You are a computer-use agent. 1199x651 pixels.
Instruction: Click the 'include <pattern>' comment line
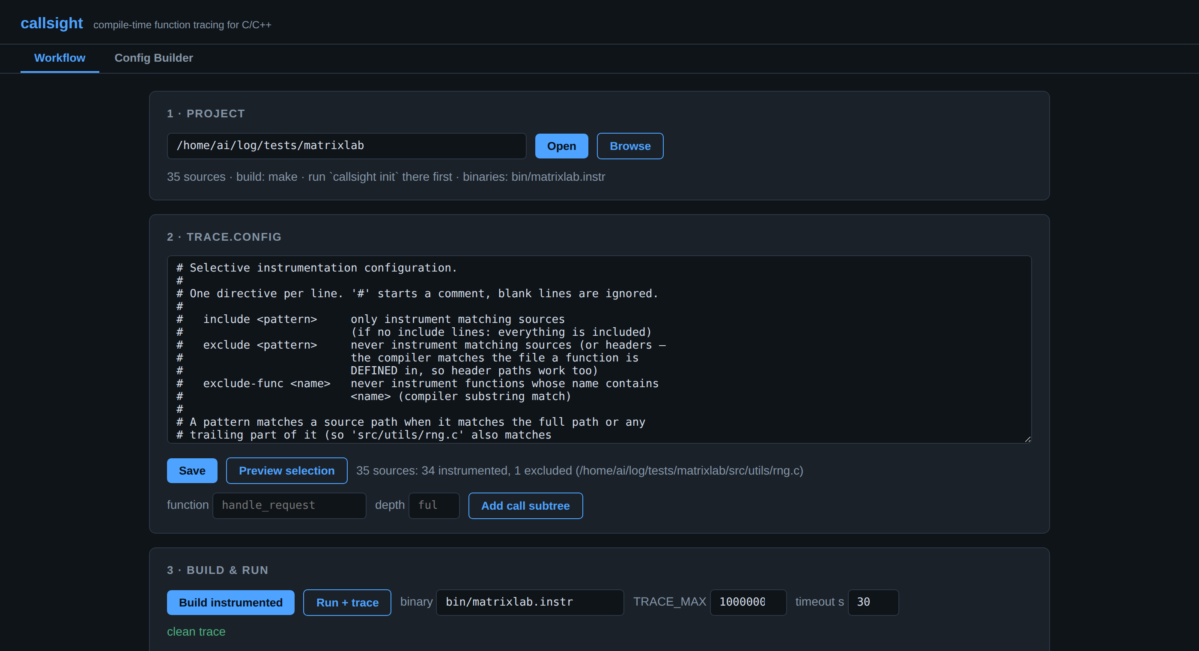coord(370,319)
